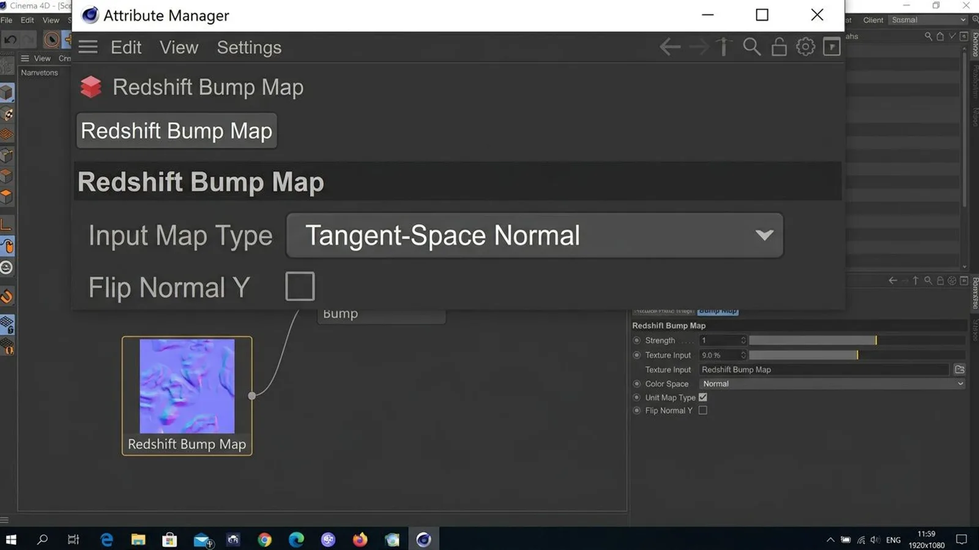Click the Cinema 4D taskbar icon
979x550 pixels.
423,540
